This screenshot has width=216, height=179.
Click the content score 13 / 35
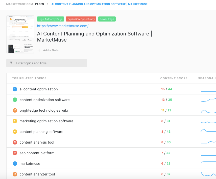pyautogui.click(x=166, y=100)
